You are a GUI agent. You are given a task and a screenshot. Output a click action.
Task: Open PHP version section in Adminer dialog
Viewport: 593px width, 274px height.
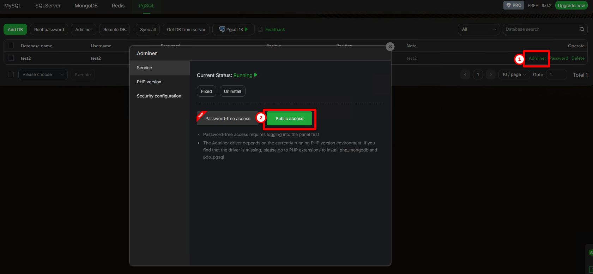click(x=149, y=82)
